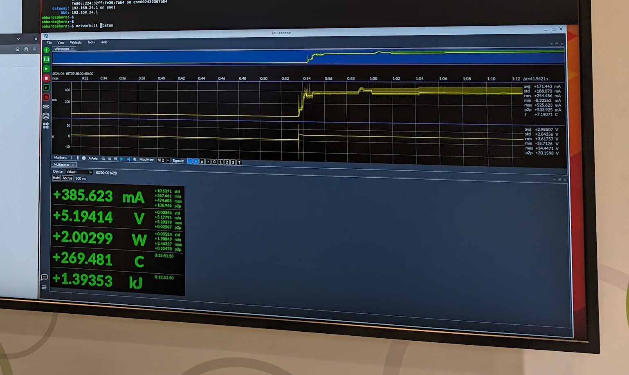This screenshot has width=629, height=375.
Task: Float the Waveform panel with its undock icon
Action: [x=556, y=44]
